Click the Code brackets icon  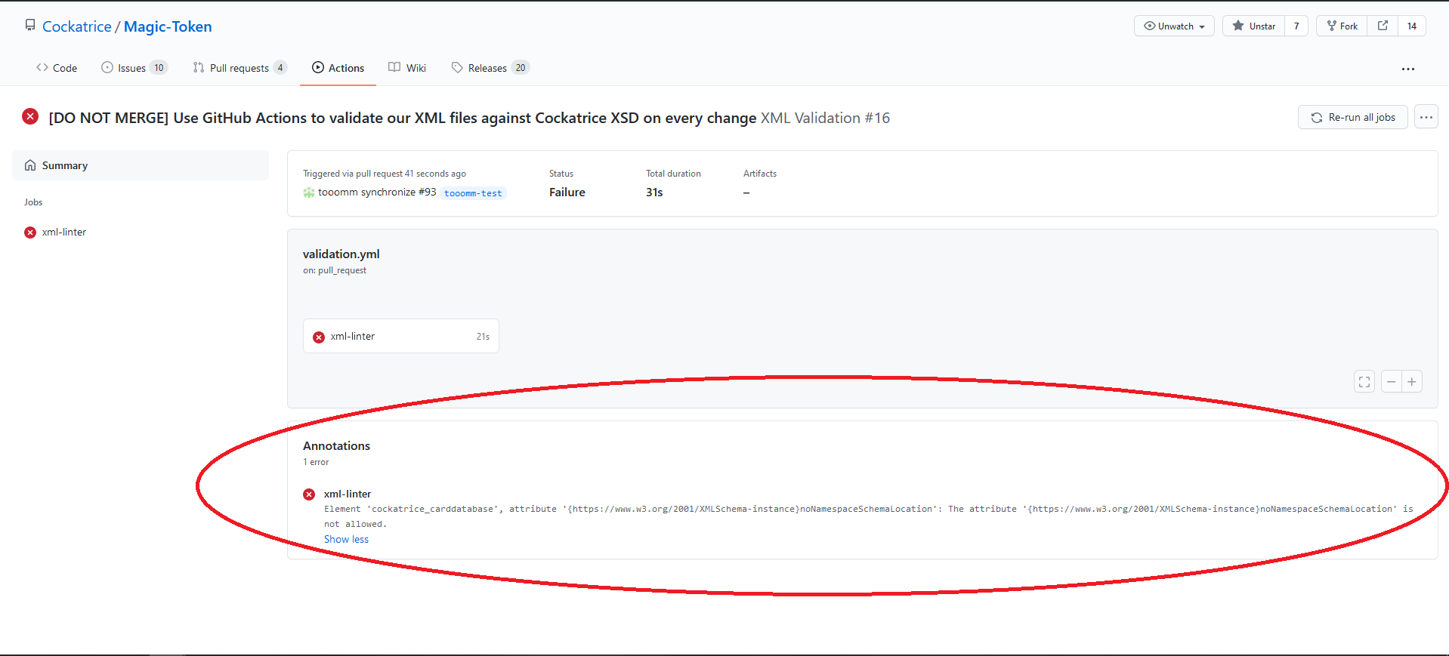[42, 67]
